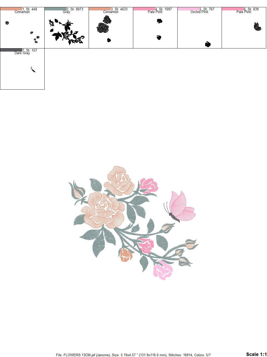Image resolution: width=267 pixels, height=357 pixels.
Task: Click the Orchid Pink rosebud thumbnail in step 5
Action: tap(208, 44)
